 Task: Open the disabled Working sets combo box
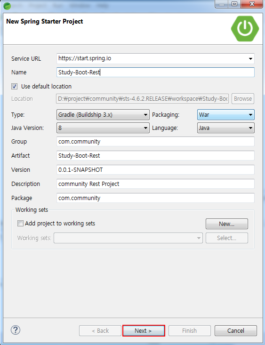click(128, 238)
